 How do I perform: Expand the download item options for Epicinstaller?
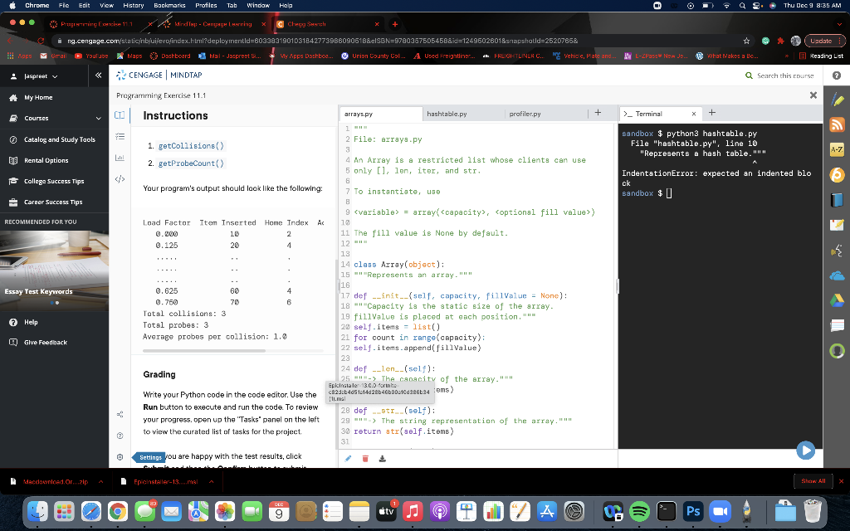coord(212,481)
